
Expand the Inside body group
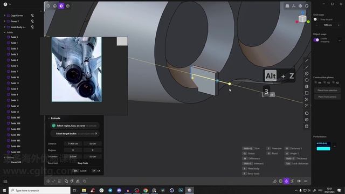click(5, 27)
